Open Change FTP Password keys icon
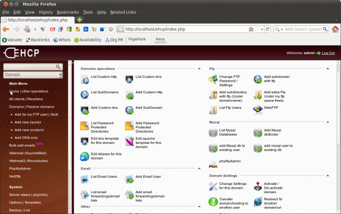This screenshot has height=214, width=341. pos(213,79)
